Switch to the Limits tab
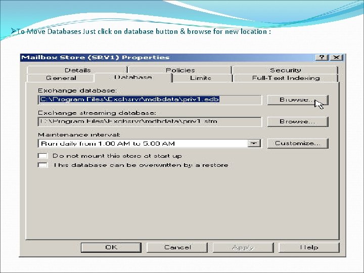 pos(201,78)
